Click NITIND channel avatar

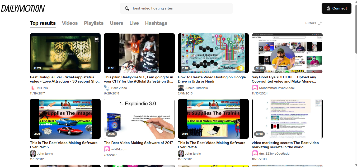point(33,88)
